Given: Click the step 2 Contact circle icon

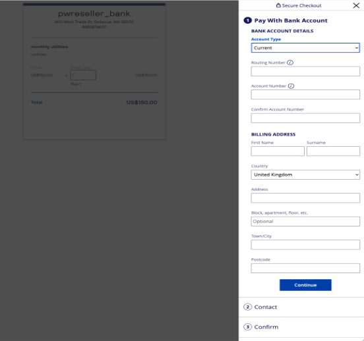Looking at the screenshot, I should click(x=248, y=307).
